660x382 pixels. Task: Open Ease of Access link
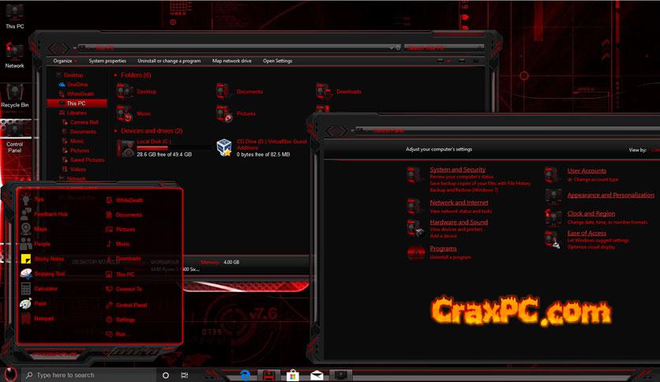[x=587, y=233]
